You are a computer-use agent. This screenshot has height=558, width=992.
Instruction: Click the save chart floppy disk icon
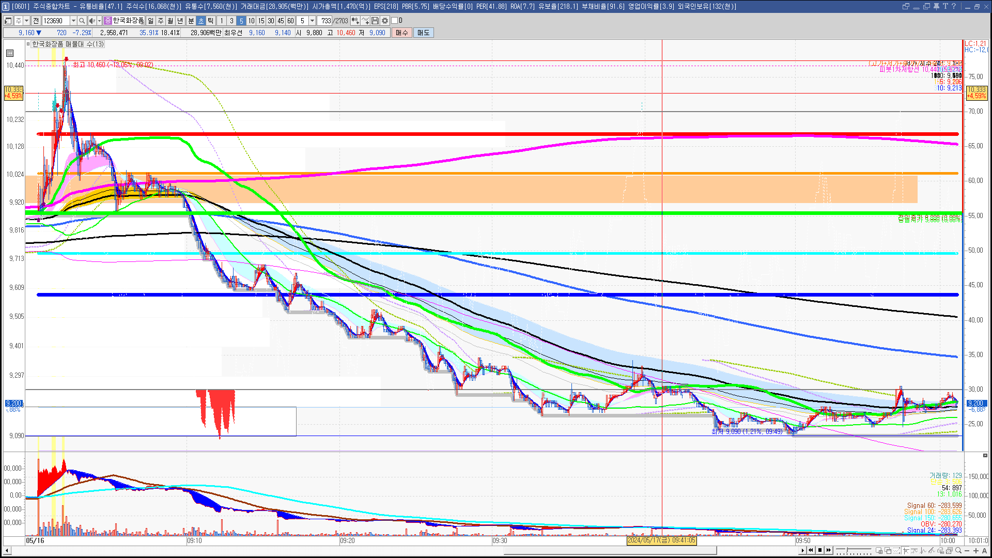click(375, 21)
